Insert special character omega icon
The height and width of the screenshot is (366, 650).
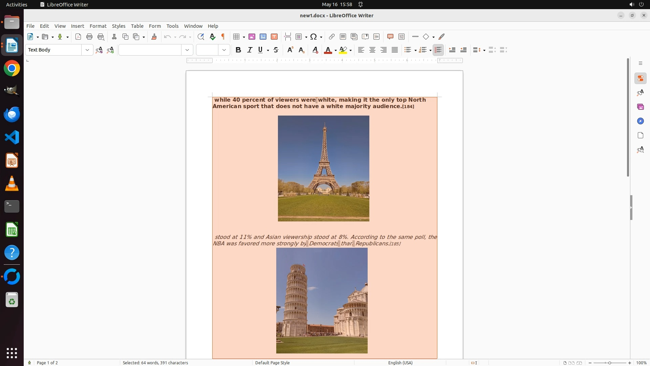click(x=314, y=37)
